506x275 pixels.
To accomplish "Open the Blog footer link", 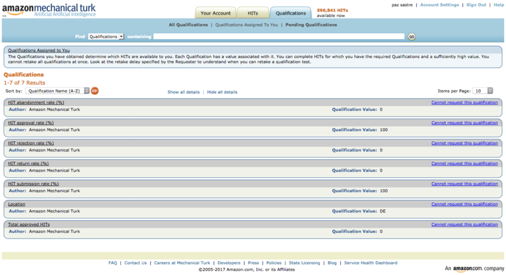I will coord(332,263).
